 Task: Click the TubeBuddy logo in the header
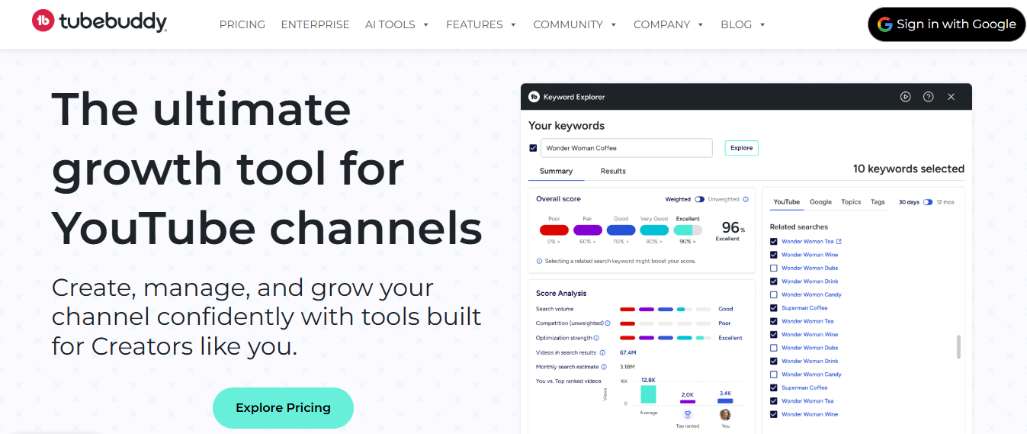pos(99,22)
